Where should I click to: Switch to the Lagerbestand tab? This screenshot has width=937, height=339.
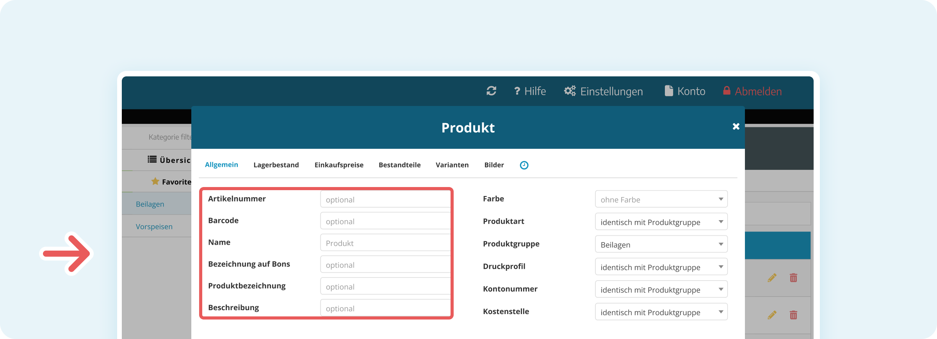click(x=276, y=165)
